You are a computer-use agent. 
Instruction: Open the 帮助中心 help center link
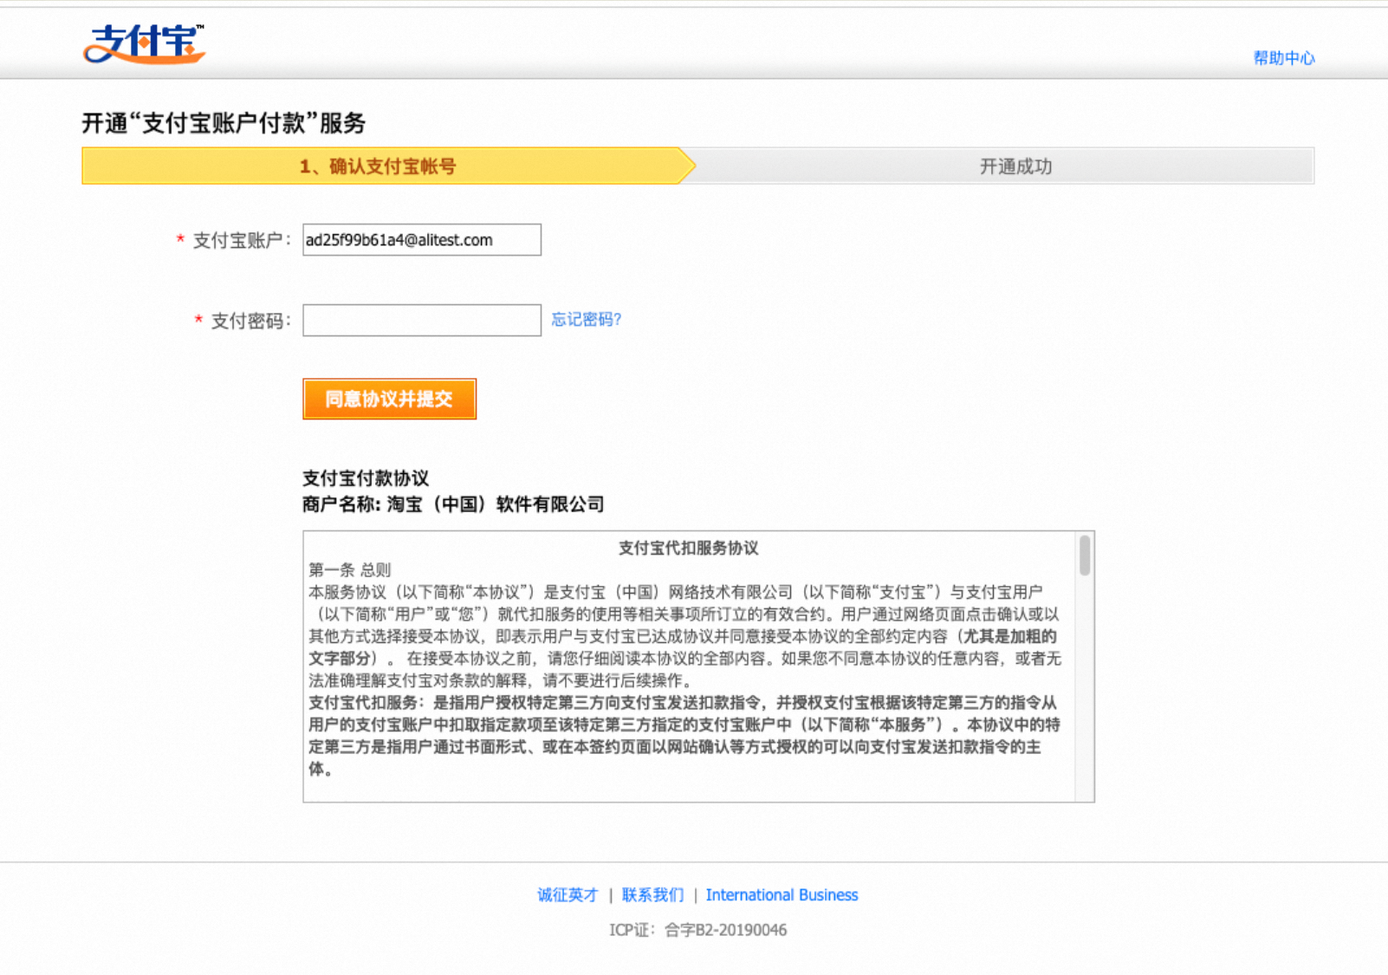pos(1283,58)
